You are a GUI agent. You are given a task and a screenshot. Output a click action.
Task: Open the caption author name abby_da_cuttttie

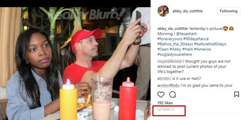pos(172,28)
